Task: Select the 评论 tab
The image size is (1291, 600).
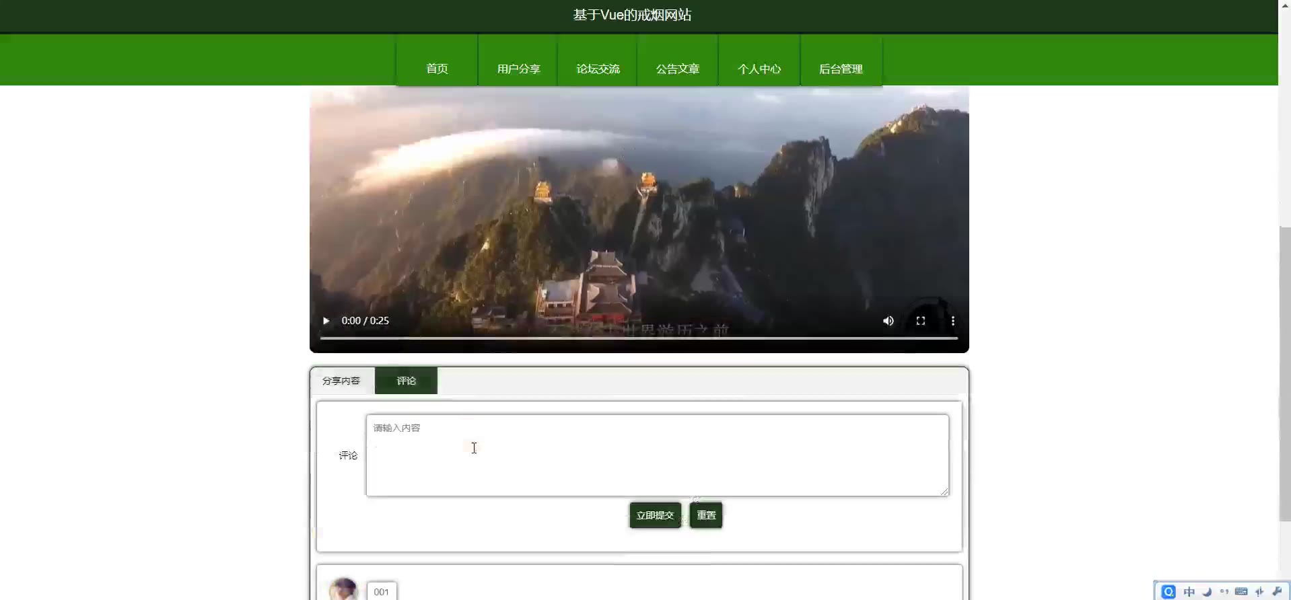Action: coord(406,381)
